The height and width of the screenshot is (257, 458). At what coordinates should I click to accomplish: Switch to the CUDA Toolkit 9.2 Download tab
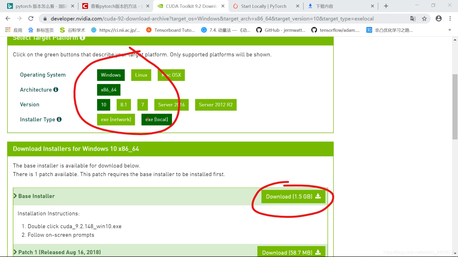pyautogui.click(x=191, y=6)
